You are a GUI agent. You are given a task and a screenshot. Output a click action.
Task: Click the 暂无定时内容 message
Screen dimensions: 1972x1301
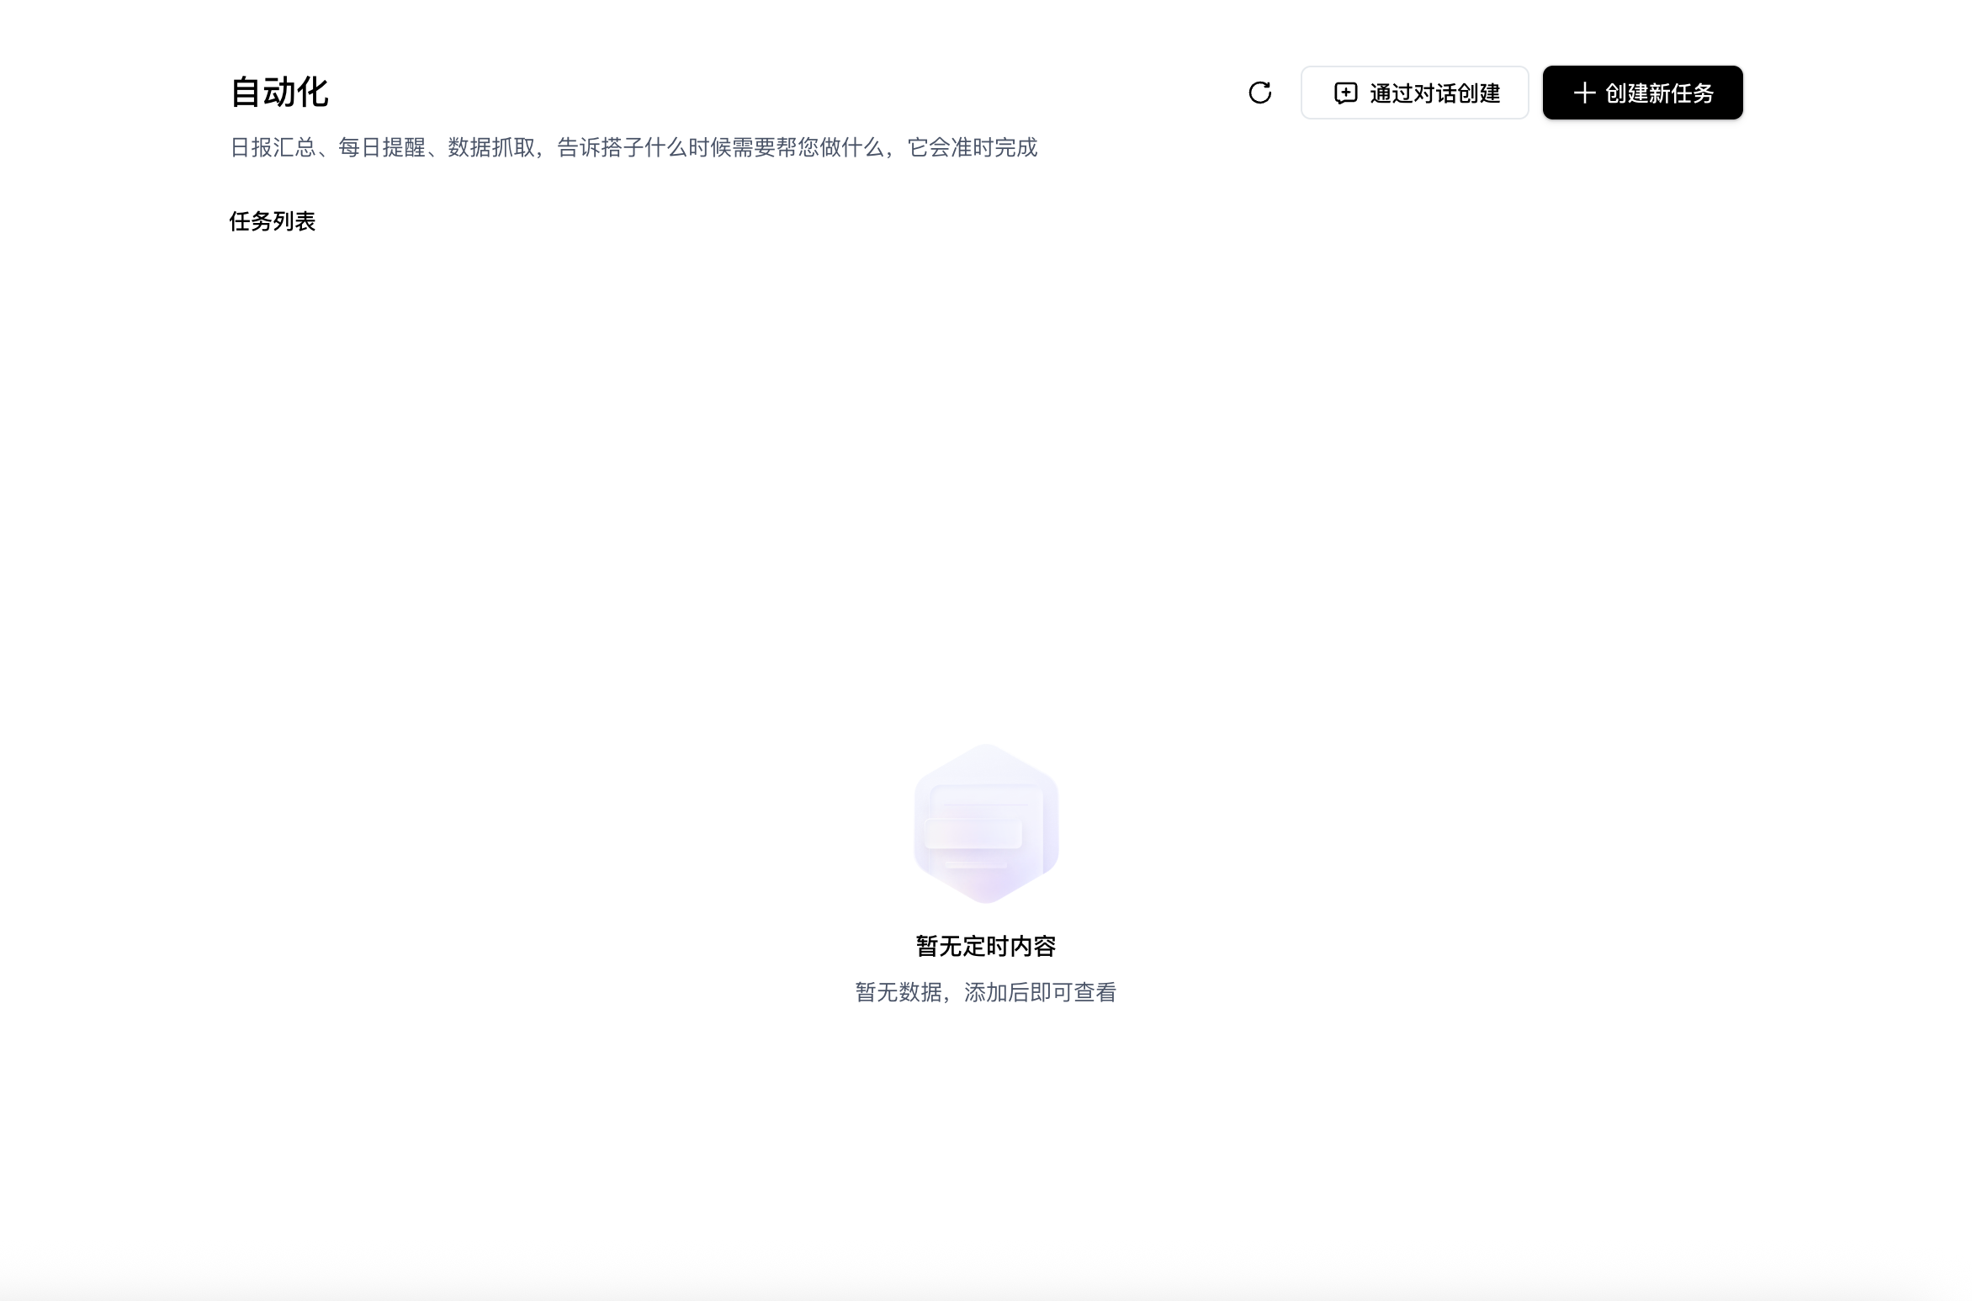click(985, 946)
